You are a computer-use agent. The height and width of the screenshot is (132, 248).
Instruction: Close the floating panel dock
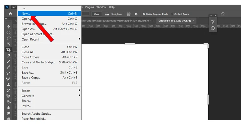click(x=215, y=15)
